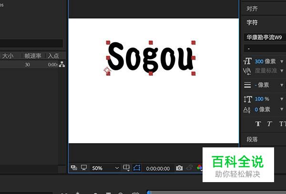Click the anchor point crosshair of Sogou text

[x=107, y=70]
